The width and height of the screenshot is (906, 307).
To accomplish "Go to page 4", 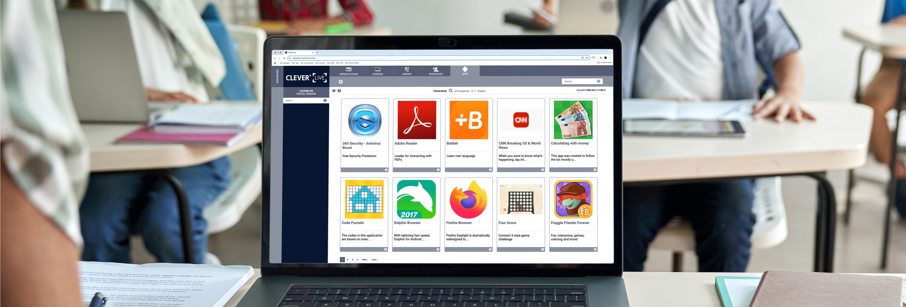I will [x=358, y=260].
